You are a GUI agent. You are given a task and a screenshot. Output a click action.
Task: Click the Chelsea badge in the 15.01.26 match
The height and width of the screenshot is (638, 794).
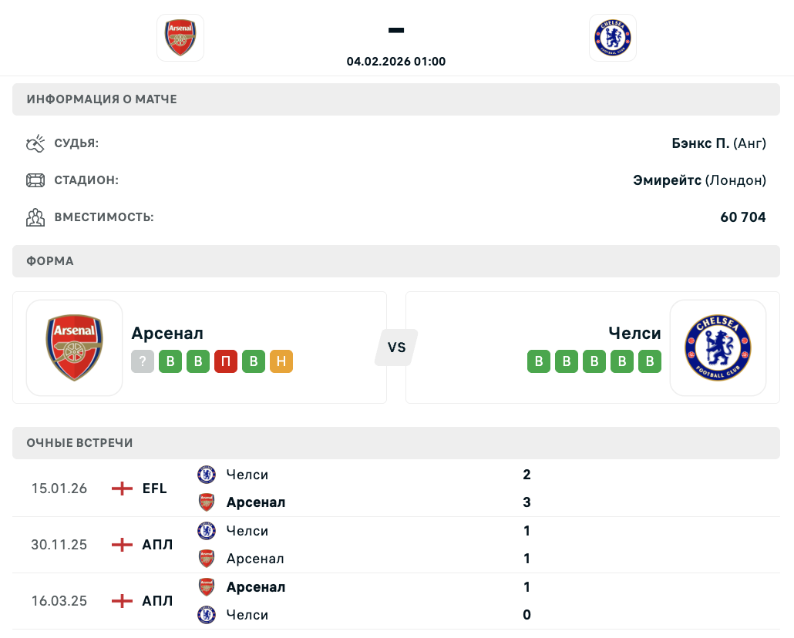(207, 475)
